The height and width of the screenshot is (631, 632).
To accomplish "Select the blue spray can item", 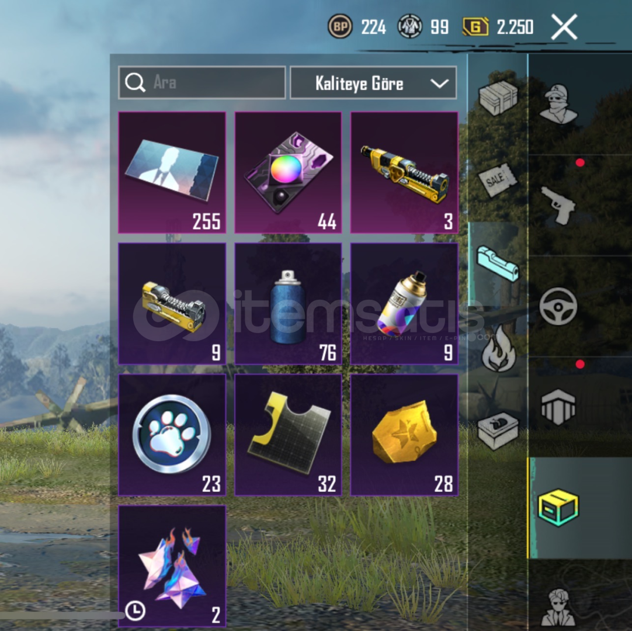I will tap(288, 304).
